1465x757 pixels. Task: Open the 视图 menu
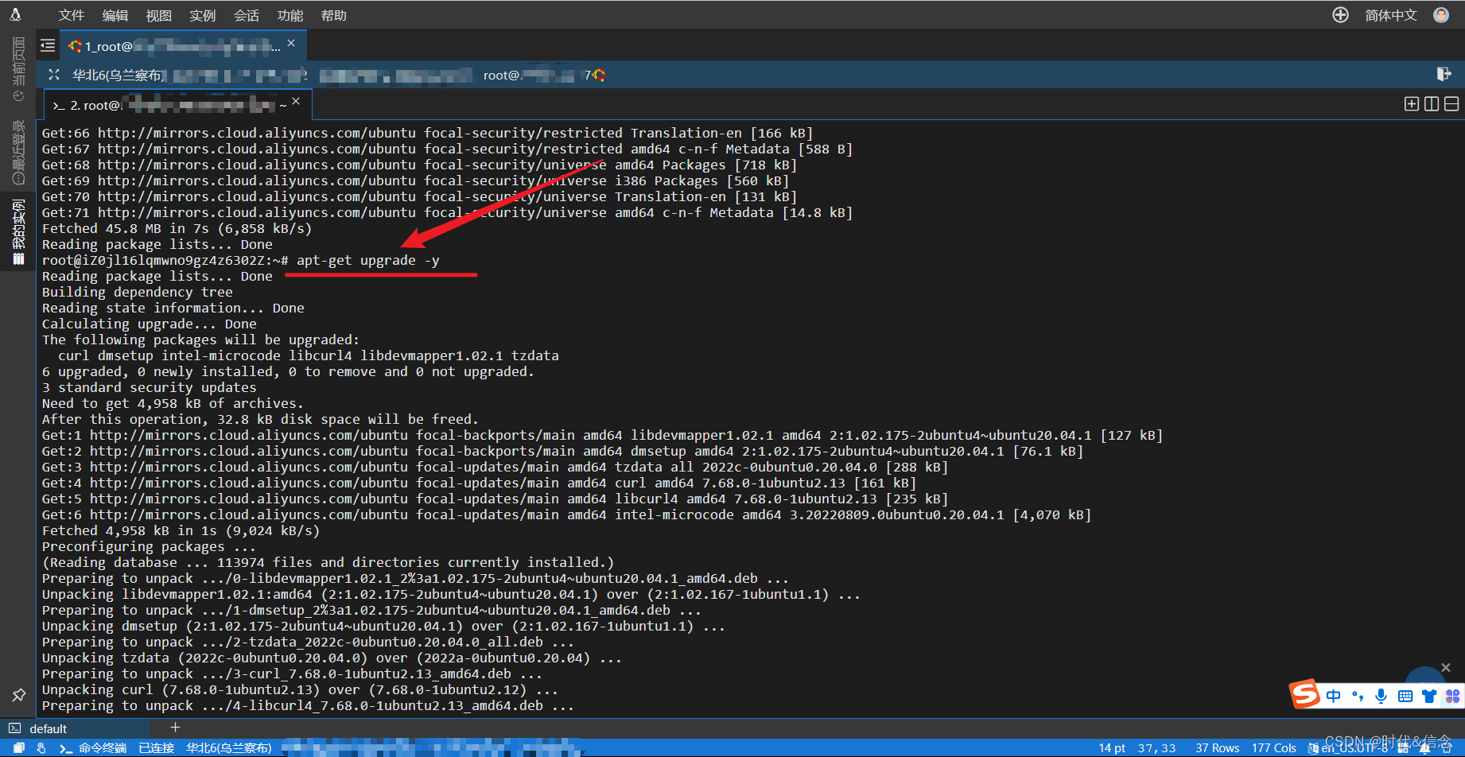pos(158,15)
